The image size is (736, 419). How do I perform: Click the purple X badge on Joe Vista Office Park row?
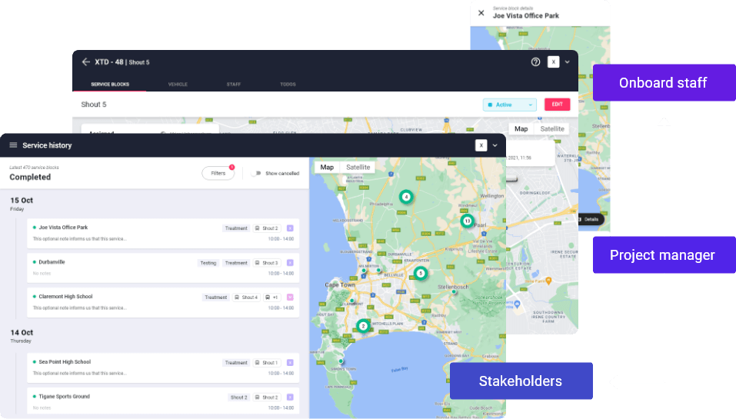[x=290, y=228]
